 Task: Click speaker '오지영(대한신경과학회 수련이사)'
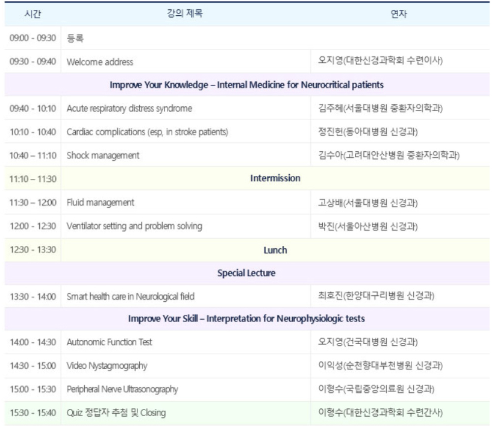pos(380,60)
